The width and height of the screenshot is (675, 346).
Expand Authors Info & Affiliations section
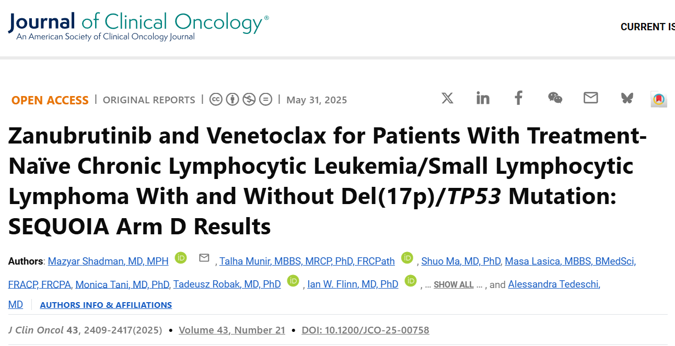point(106,305)
